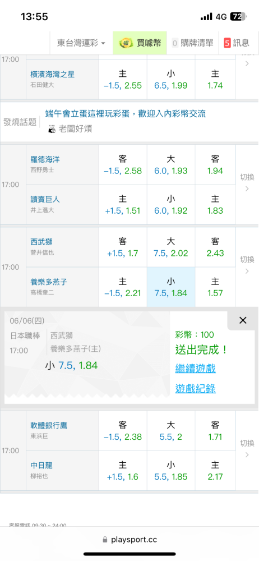Select 大 5.5, 2 for 軟體銀行鷹
The image size is (259, 561).
(x=170, y=431)
